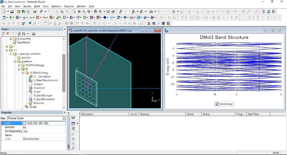Select '72 Band Structure.xcd' in project tree
Image resolution: width=287 pixels, height=155 pixels.
(45, 80)
